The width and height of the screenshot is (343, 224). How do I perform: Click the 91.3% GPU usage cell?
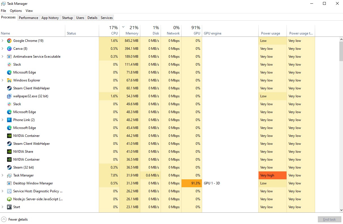(x=192, y=183)
